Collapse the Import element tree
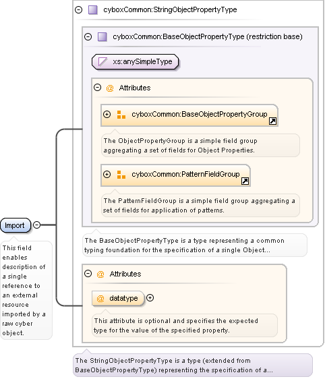 click(36, 225)
